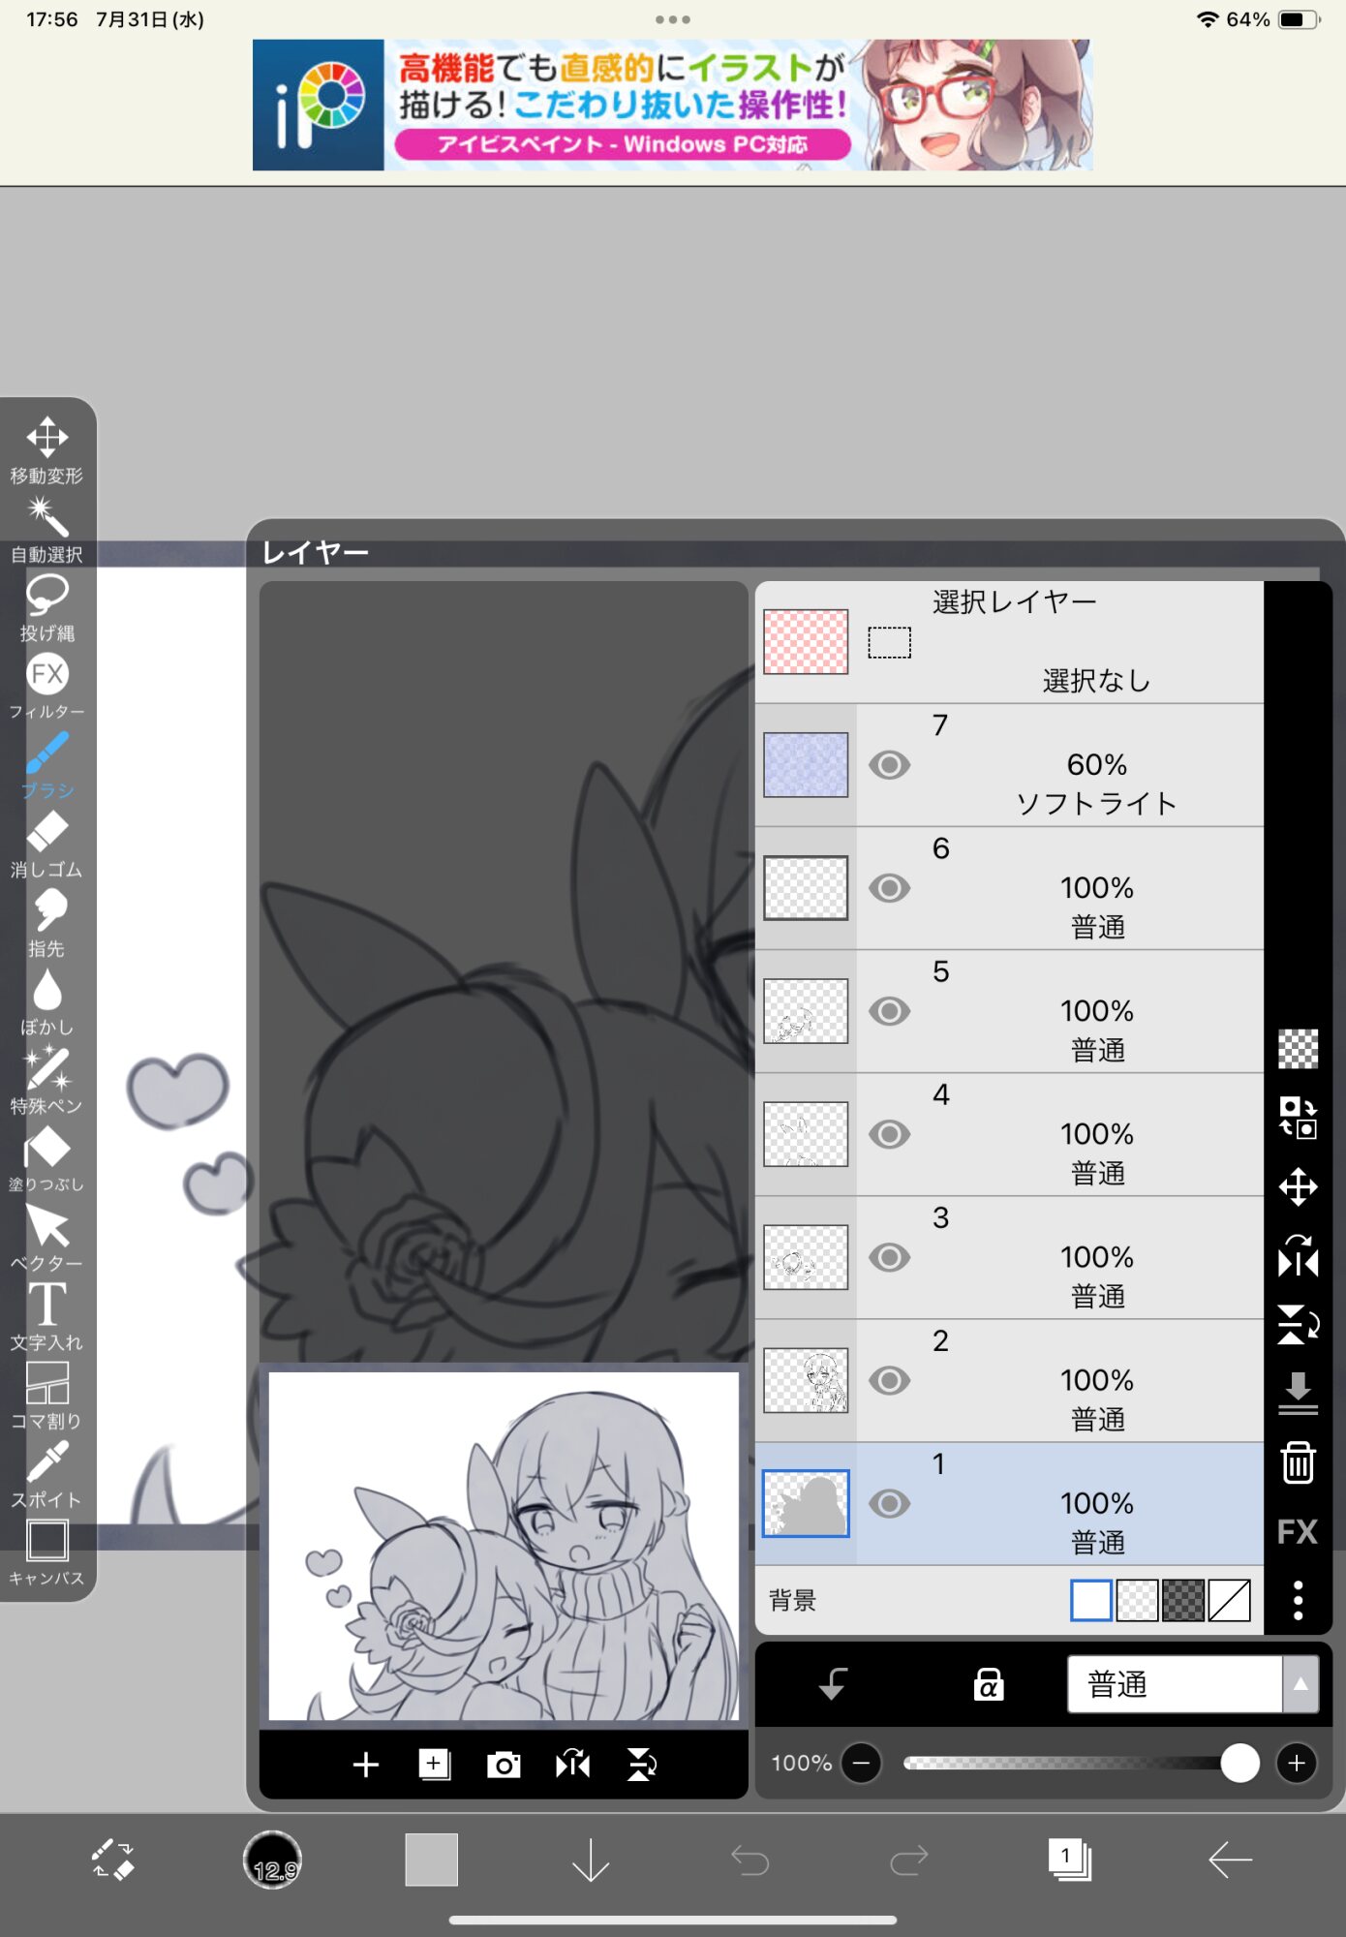
Task: Select the Blur (ぼかし) tool
Action: point(46,1001)
